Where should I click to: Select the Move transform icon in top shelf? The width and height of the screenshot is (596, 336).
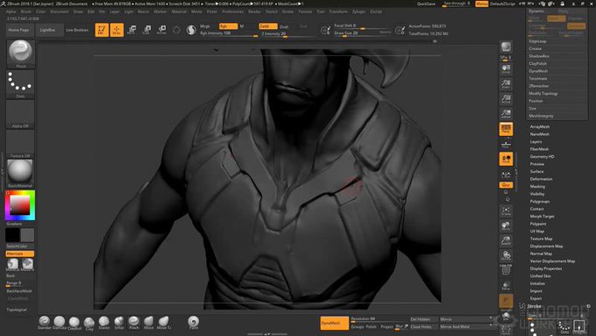pyautogui.click(x=131, y=30)
